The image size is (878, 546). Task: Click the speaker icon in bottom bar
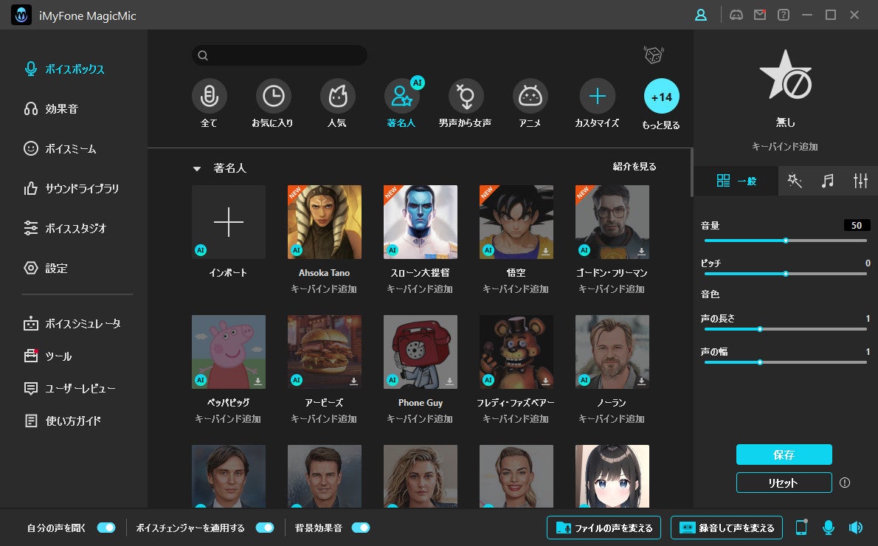point(856,528)
